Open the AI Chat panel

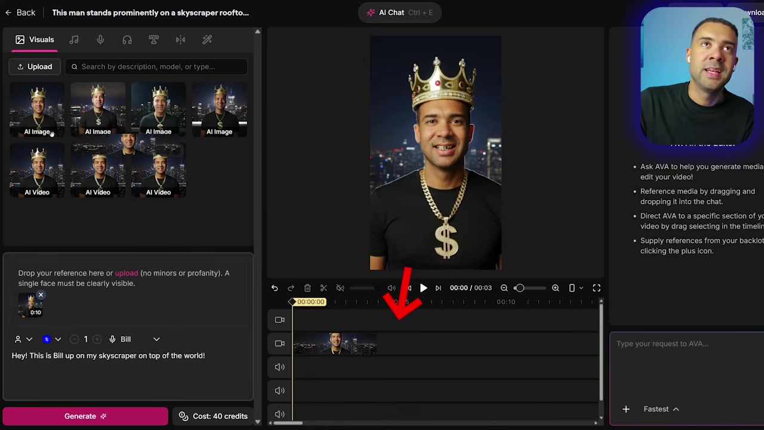tap(400, 13)
